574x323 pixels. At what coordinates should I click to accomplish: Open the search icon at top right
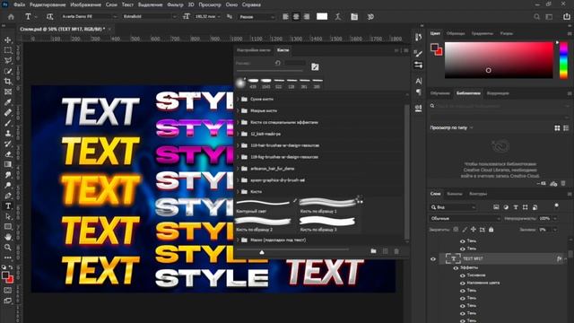pyautogui.click(x=536, y=16)
